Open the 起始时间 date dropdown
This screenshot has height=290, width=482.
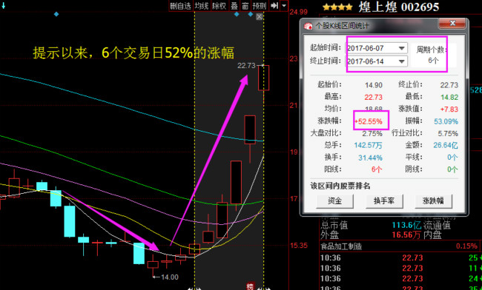point(401,48)
